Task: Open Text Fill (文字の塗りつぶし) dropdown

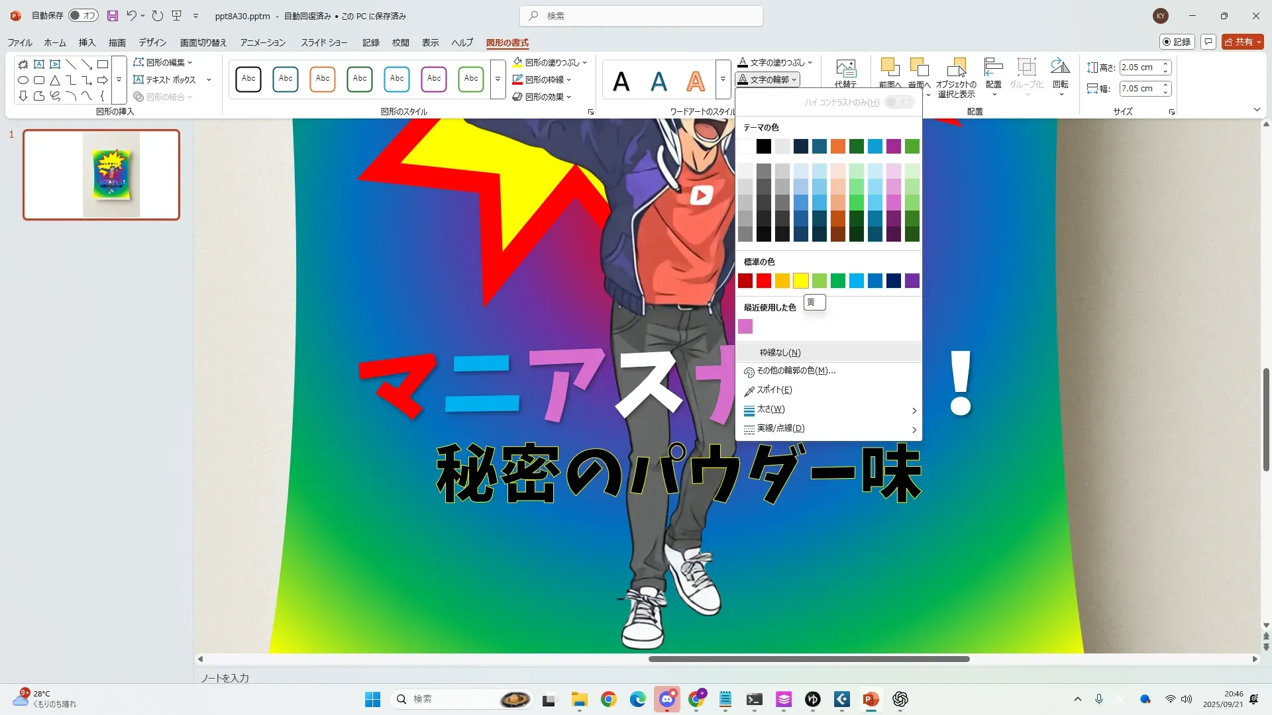Action: click(x=810, y=62)
